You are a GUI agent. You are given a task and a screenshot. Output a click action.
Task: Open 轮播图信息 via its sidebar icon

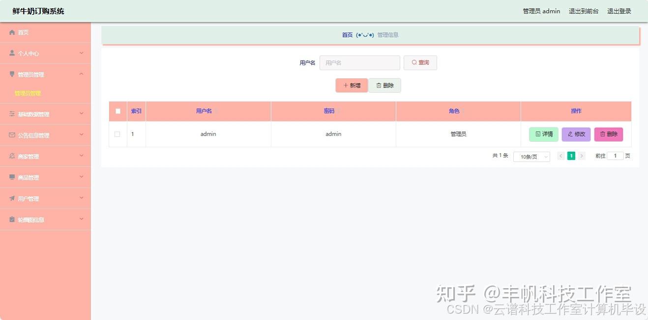[x=12, y=219]
